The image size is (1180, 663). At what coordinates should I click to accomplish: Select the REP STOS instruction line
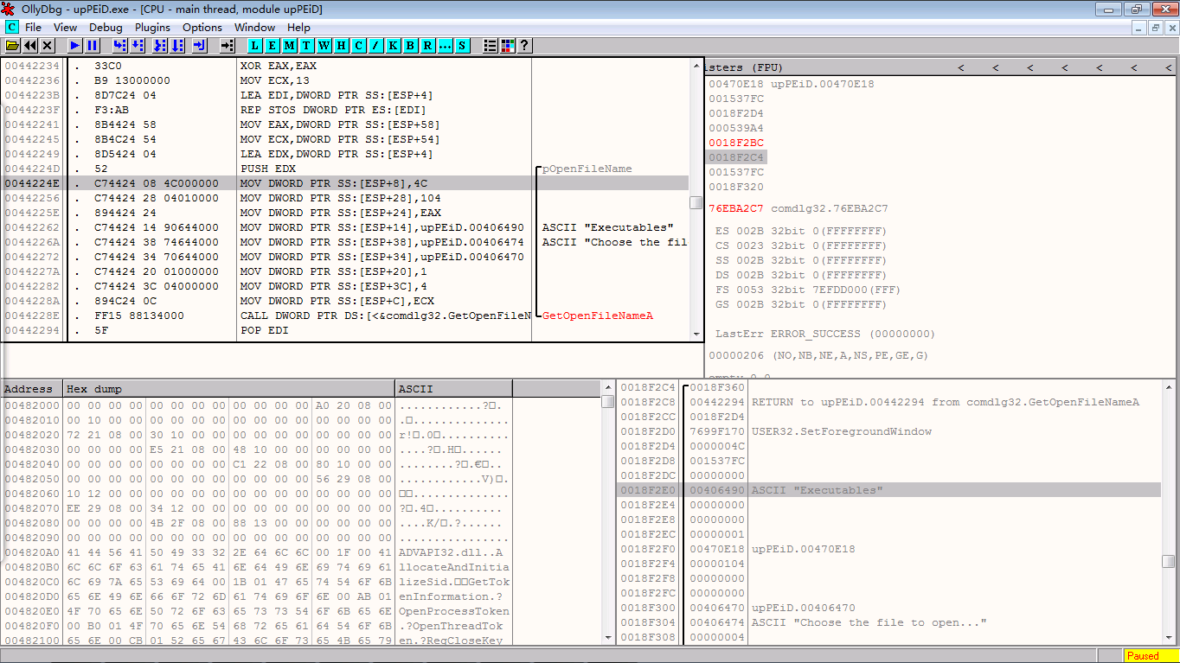[346, 110]
